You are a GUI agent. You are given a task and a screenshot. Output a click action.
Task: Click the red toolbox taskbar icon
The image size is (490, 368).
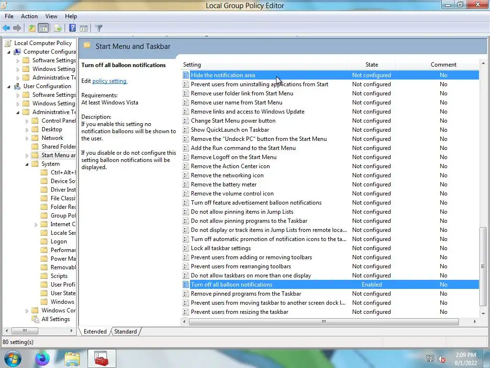coord(101,358)
